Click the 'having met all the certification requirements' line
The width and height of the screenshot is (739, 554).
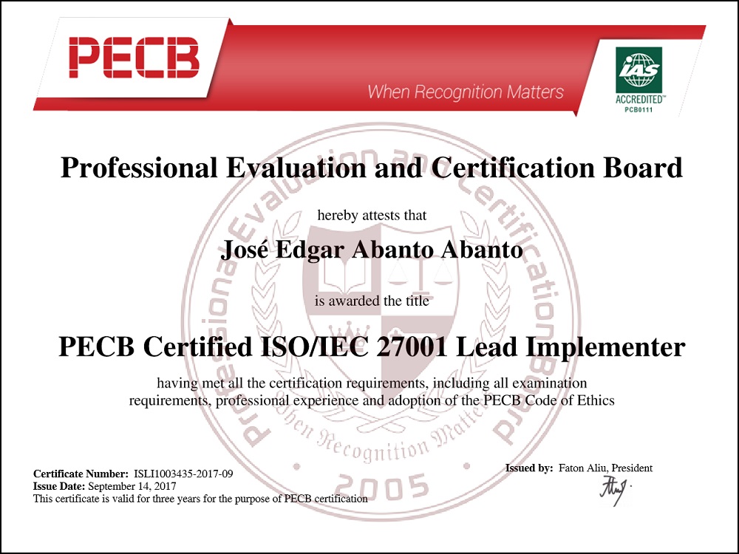point(372,383)
